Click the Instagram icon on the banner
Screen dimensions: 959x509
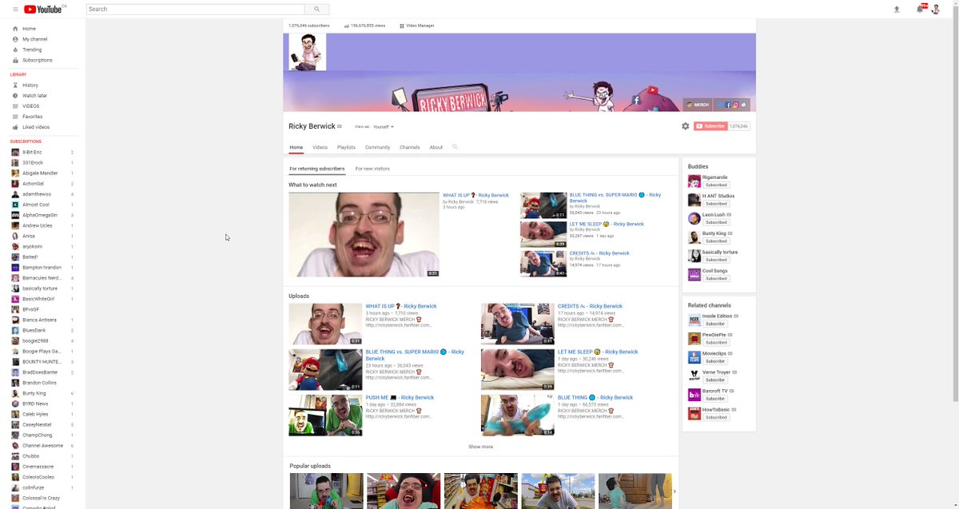point(736,105)
